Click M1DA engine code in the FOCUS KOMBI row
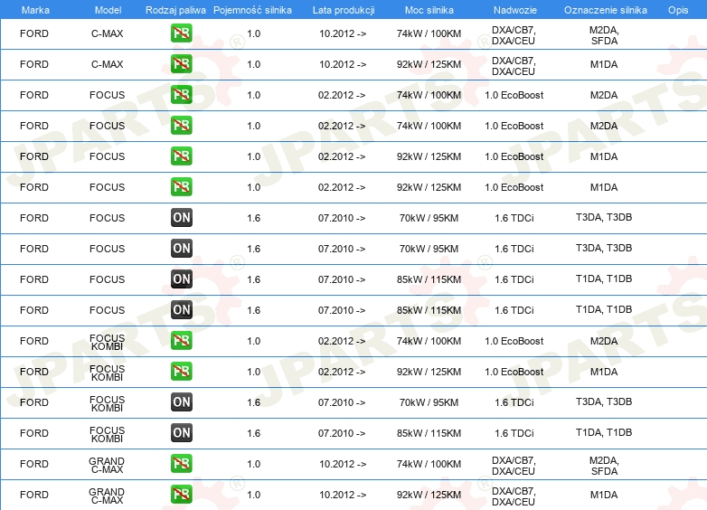The image size is (707, 510). click(x=604, y=372)
